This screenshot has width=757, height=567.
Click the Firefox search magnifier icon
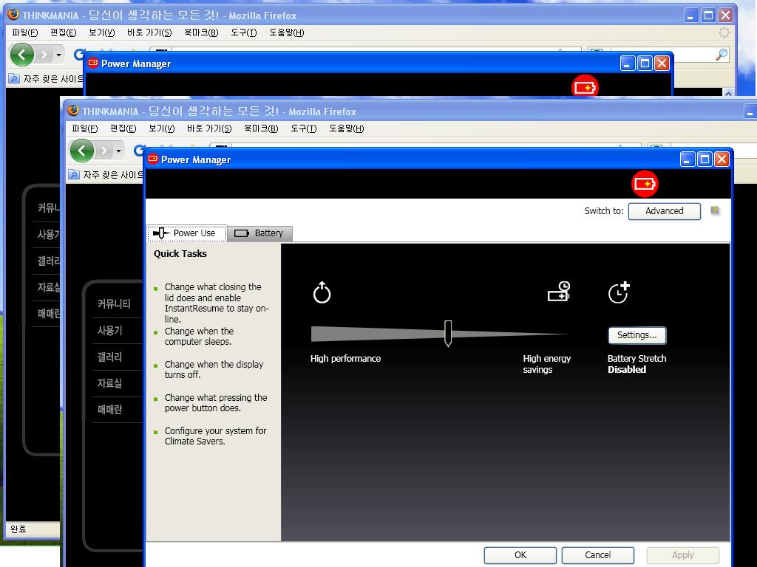click(722, 55)
